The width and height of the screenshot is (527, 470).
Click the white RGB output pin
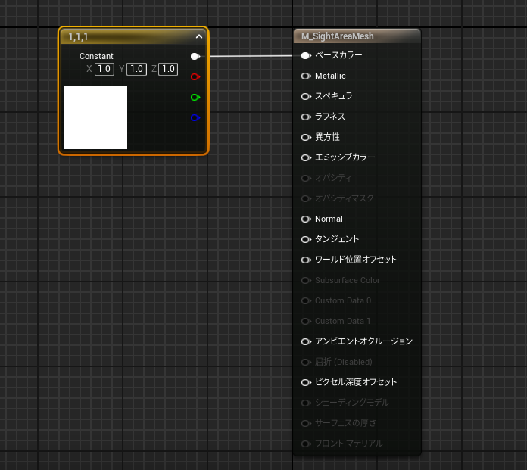coord(195,56)
